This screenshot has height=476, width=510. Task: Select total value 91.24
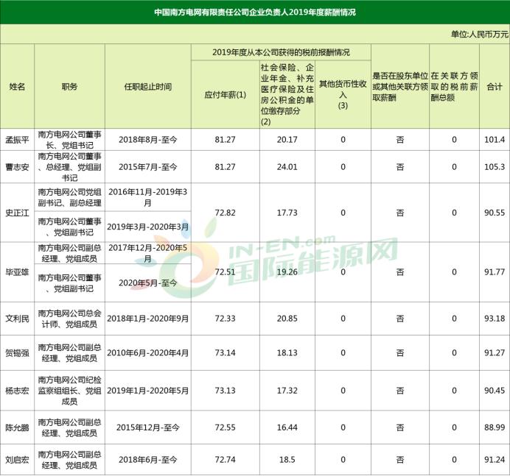(x=495, y=460)
